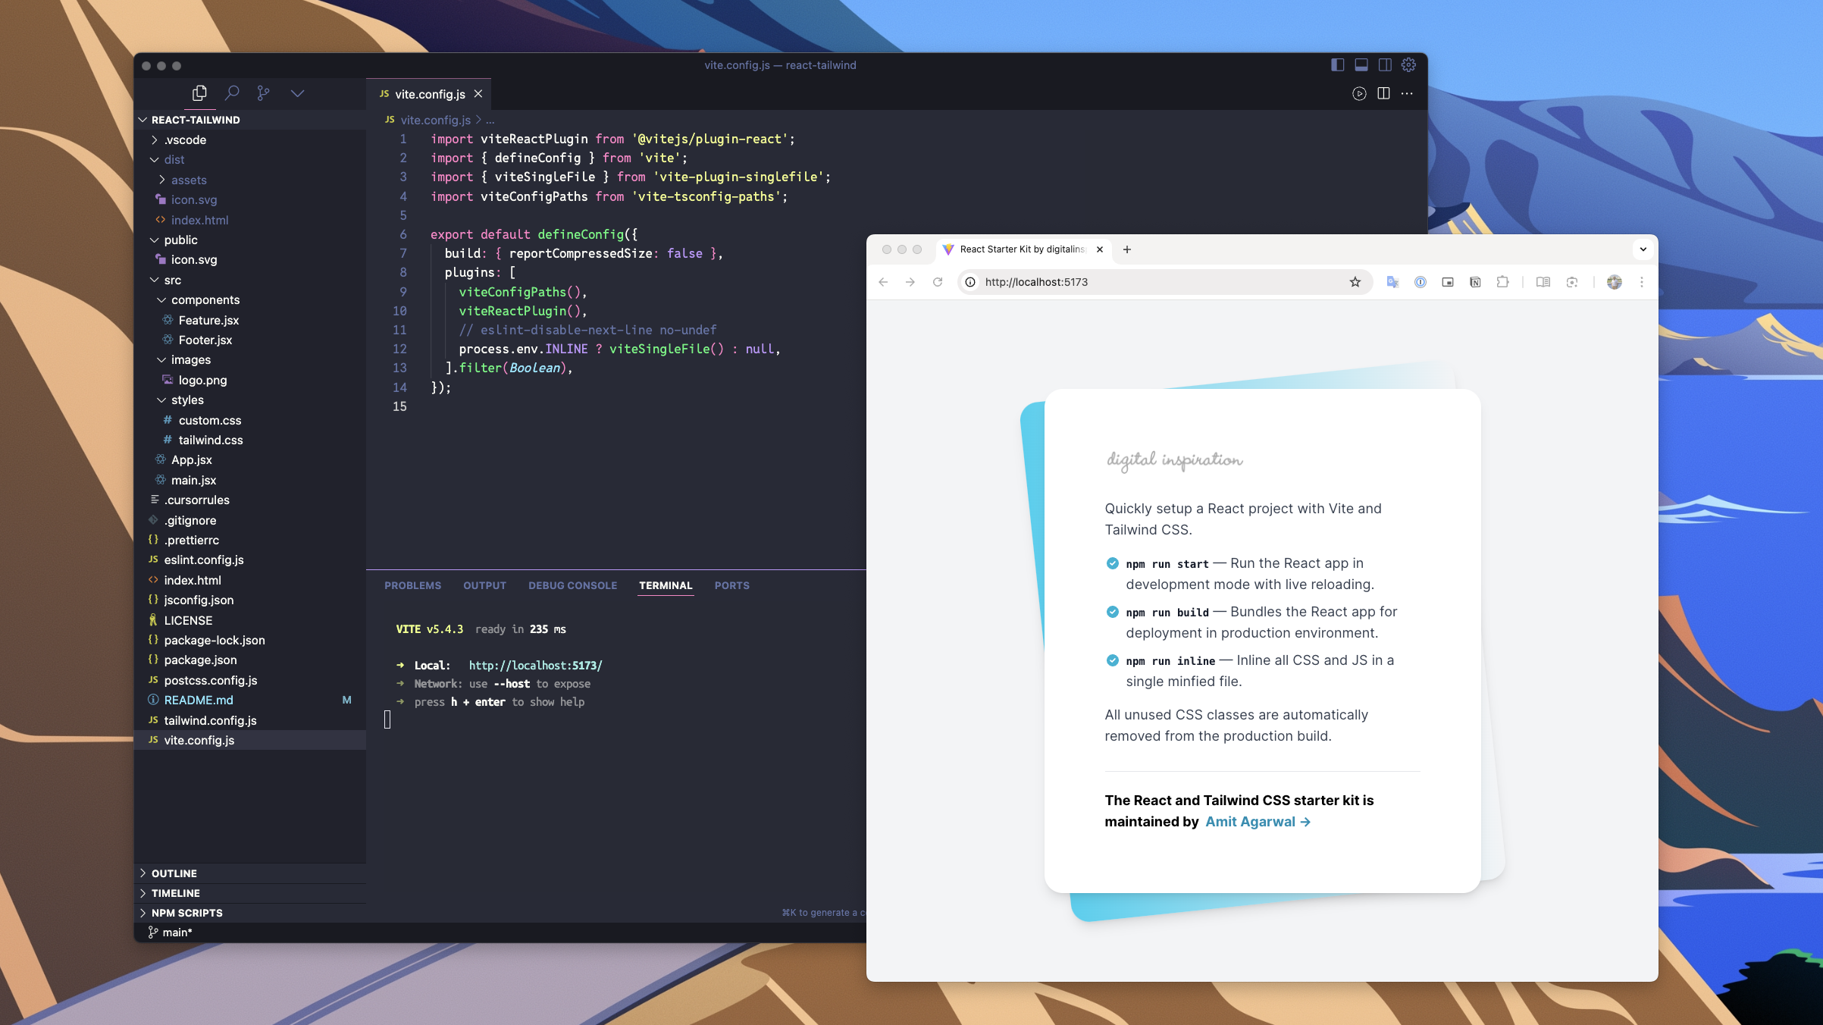Open the Search view icon in sidebar
Viewport: 1823px width, 1025px height.
[x=232, y=92]
